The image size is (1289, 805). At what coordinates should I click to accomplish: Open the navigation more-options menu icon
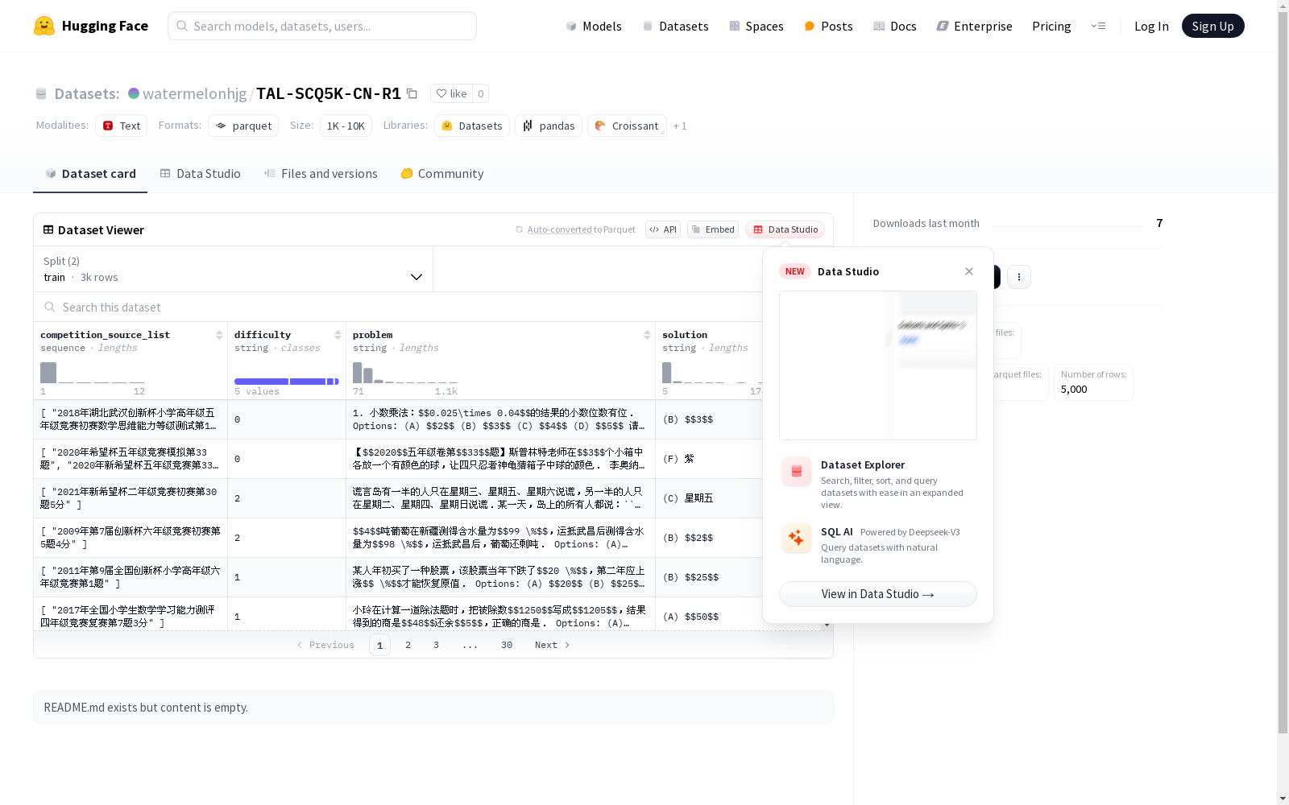tap(1098, 26)
